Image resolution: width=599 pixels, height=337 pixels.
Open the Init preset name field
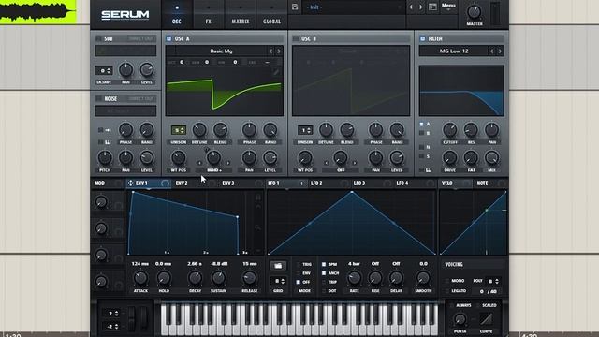click(354, 7)
